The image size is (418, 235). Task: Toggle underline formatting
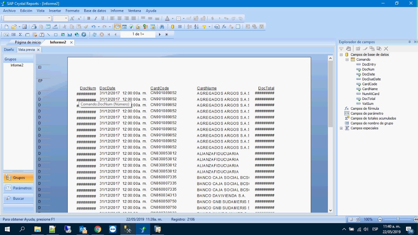pos(103,19)
